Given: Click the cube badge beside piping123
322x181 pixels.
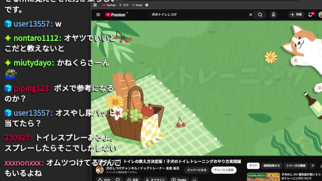Looking at the screenshot, I should pos(8,88).
